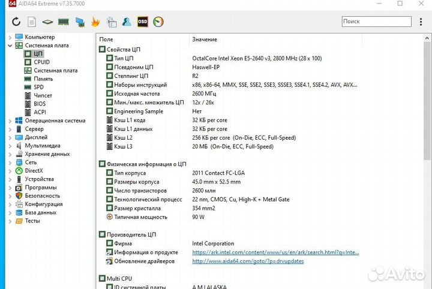Expand the Операционная система node
Image resolution: width=432 pixels, height=289 pixels.
[10, 121]
